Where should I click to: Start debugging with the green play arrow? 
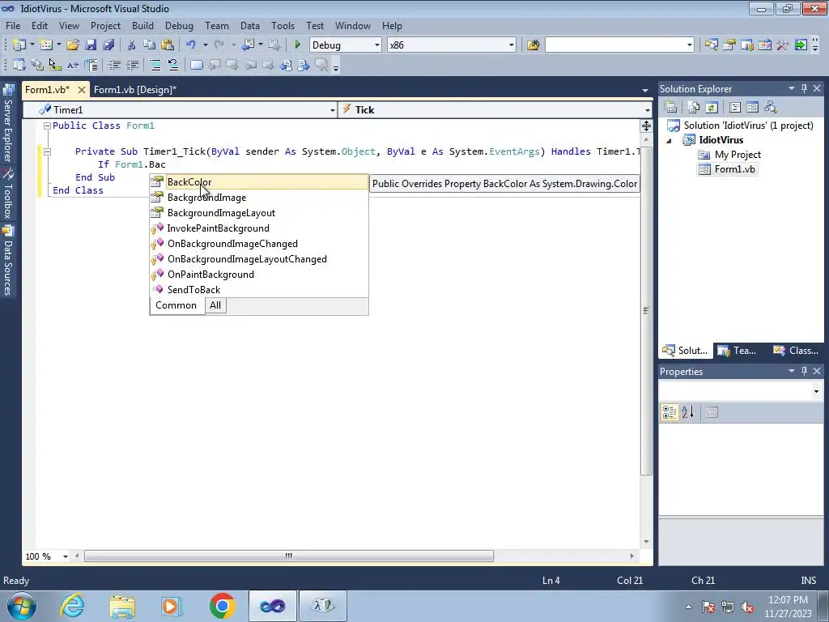click(297, 45)
